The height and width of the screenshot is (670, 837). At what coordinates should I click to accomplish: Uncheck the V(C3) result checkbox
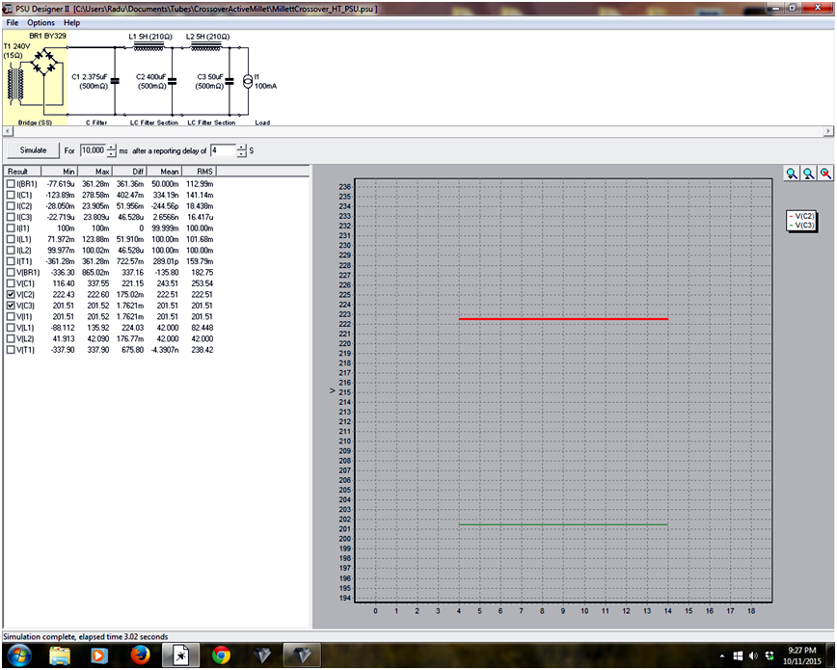click(11, 305)
